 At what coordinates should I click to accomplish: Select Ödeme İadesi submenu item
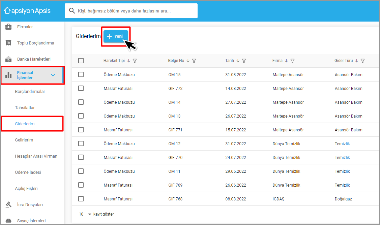tap(28, 172)
